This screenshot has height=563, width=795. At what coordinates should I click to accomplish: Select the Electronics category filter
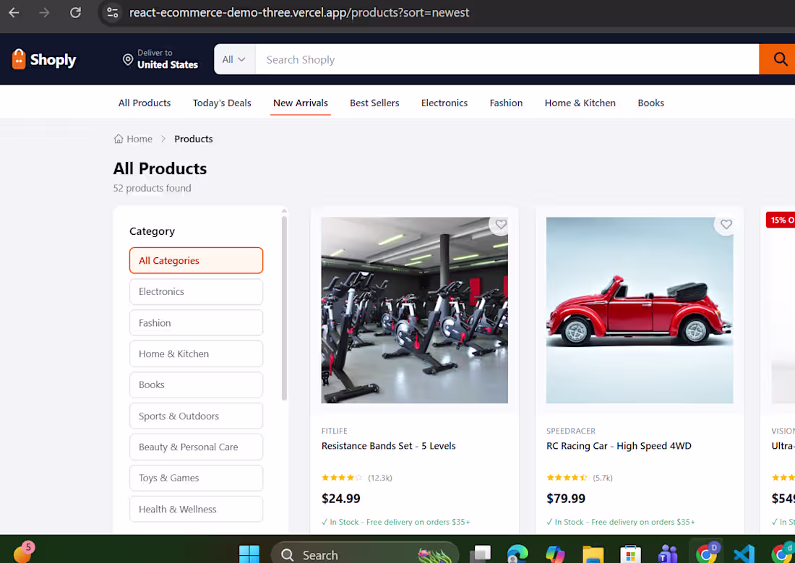pos(196,291)
